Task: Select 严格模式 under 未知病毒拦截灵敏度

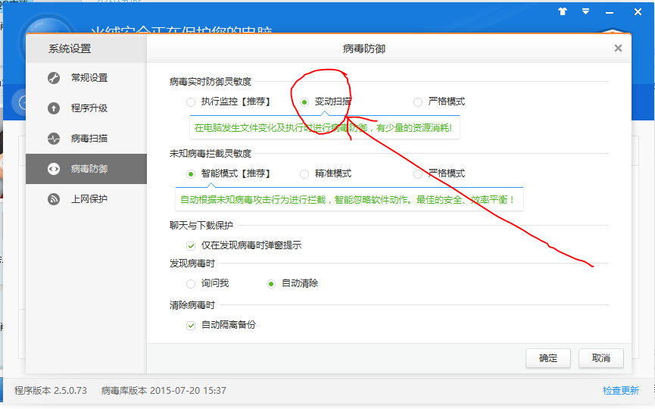Action: [x=418, y=173]
